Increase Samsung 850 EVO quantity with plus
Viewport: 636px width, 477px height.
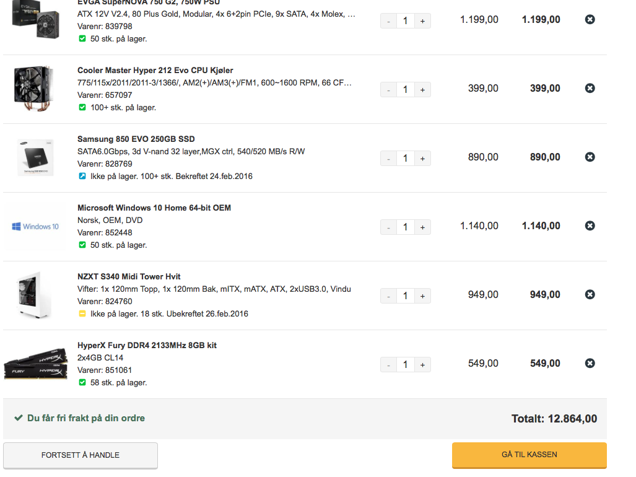[422, 159]
